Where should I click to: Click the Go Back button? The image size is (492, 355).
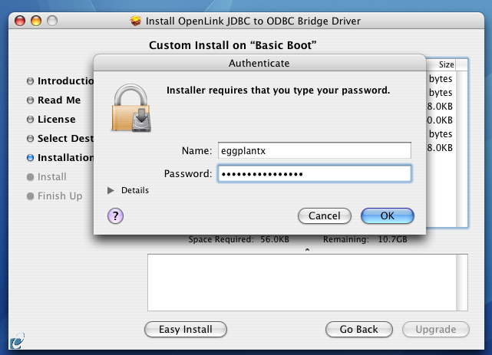coord(359,329)
